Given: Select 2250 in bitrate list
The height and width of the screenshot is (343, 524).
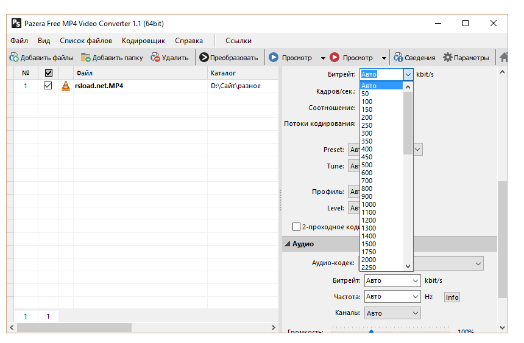Looking at the screenshot, I should coord(381,268).
